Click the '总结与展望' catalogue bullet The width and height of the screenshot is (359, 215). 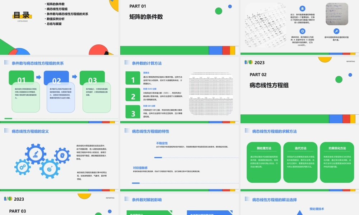click(54, 24)
